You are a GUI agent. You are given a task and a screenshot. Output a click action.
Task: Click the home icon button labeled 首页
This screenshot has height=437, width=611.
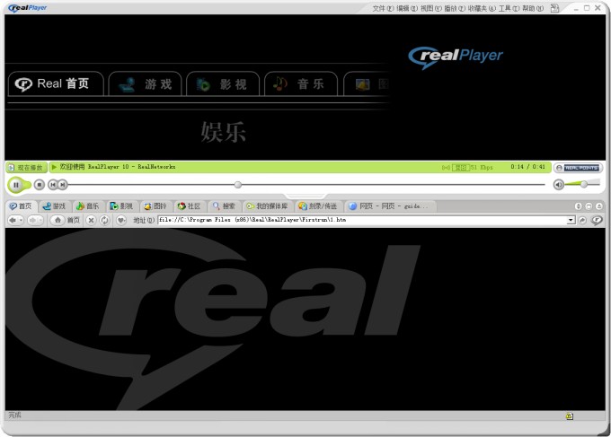(x=66, y=220)
